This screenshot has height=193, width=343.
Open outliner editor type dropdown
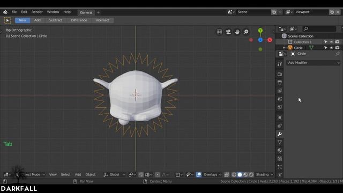point(282,29)
